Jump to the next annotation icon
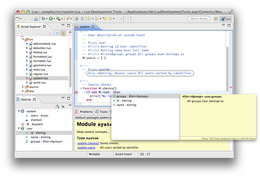 (89, 19)
